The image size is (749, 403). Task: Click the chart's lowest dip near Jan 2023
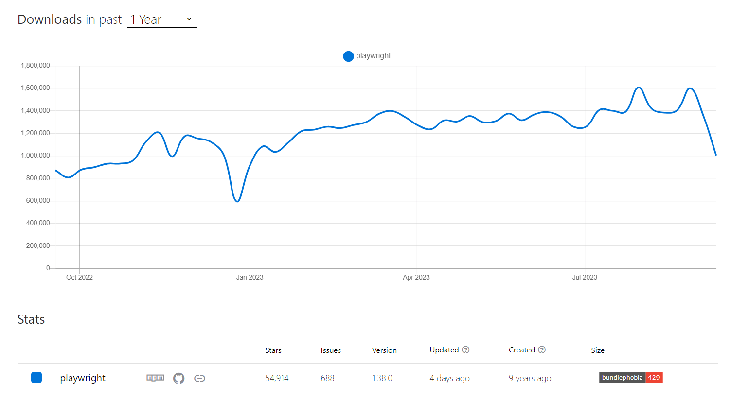coord(237,201)
